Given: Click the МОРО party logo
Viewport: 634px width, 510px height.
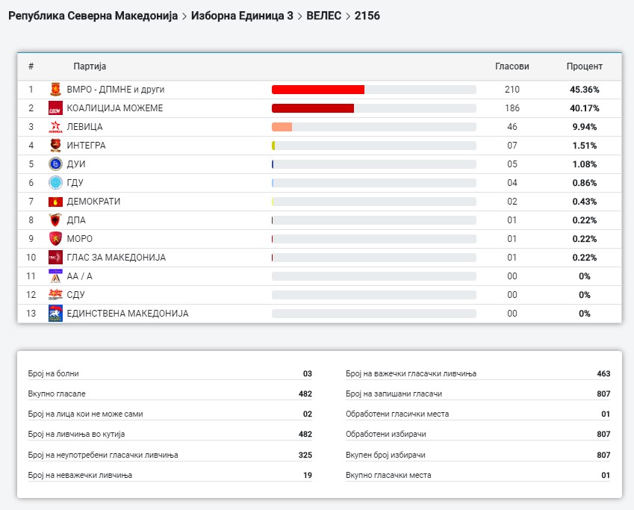Looking at the screenshot, I should [55, 239].
